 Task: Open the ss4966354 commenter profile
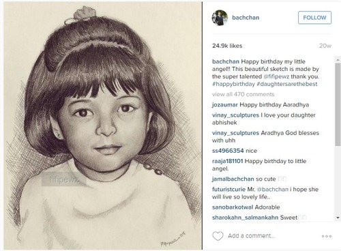228,151
